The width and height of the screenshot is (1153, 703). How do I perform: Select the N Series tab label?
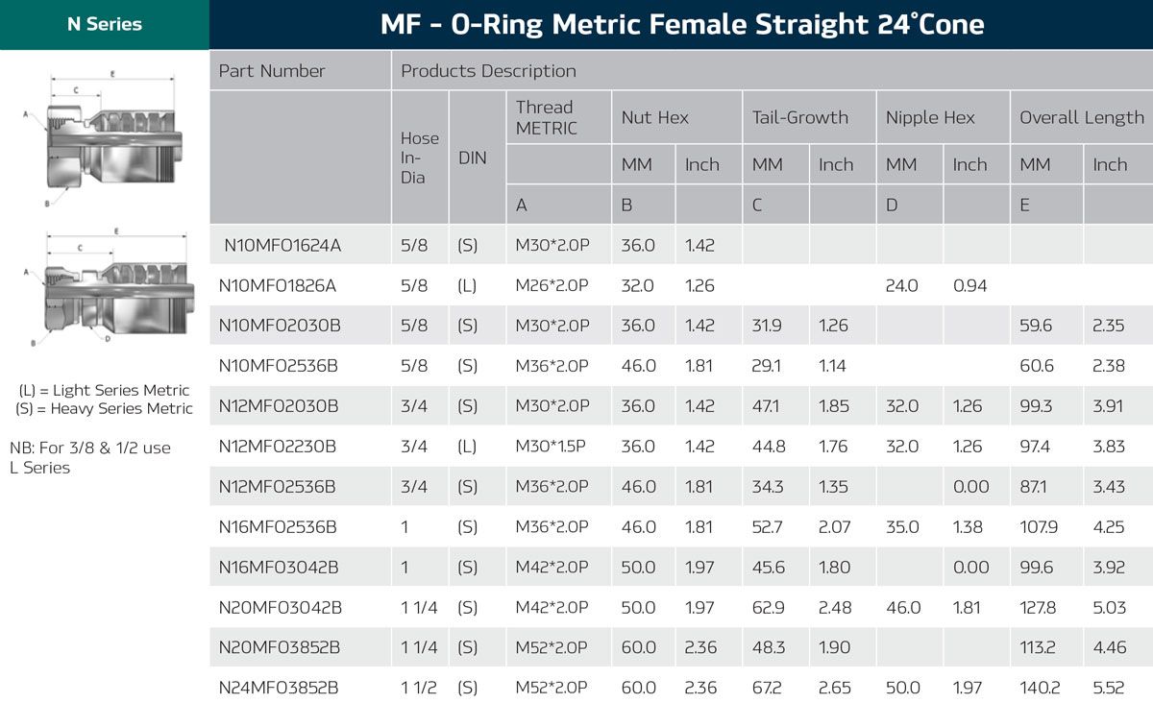tap(104, 25)
